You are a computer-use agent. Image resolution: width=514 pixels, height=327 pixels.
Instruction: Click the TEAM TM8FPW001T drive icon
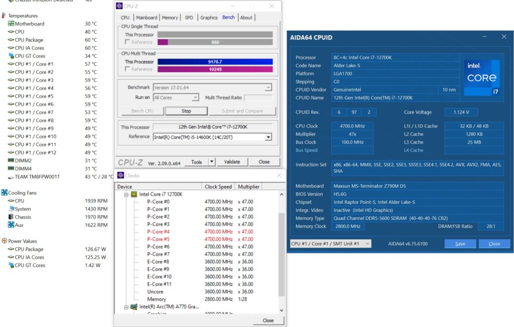[11, 177]
